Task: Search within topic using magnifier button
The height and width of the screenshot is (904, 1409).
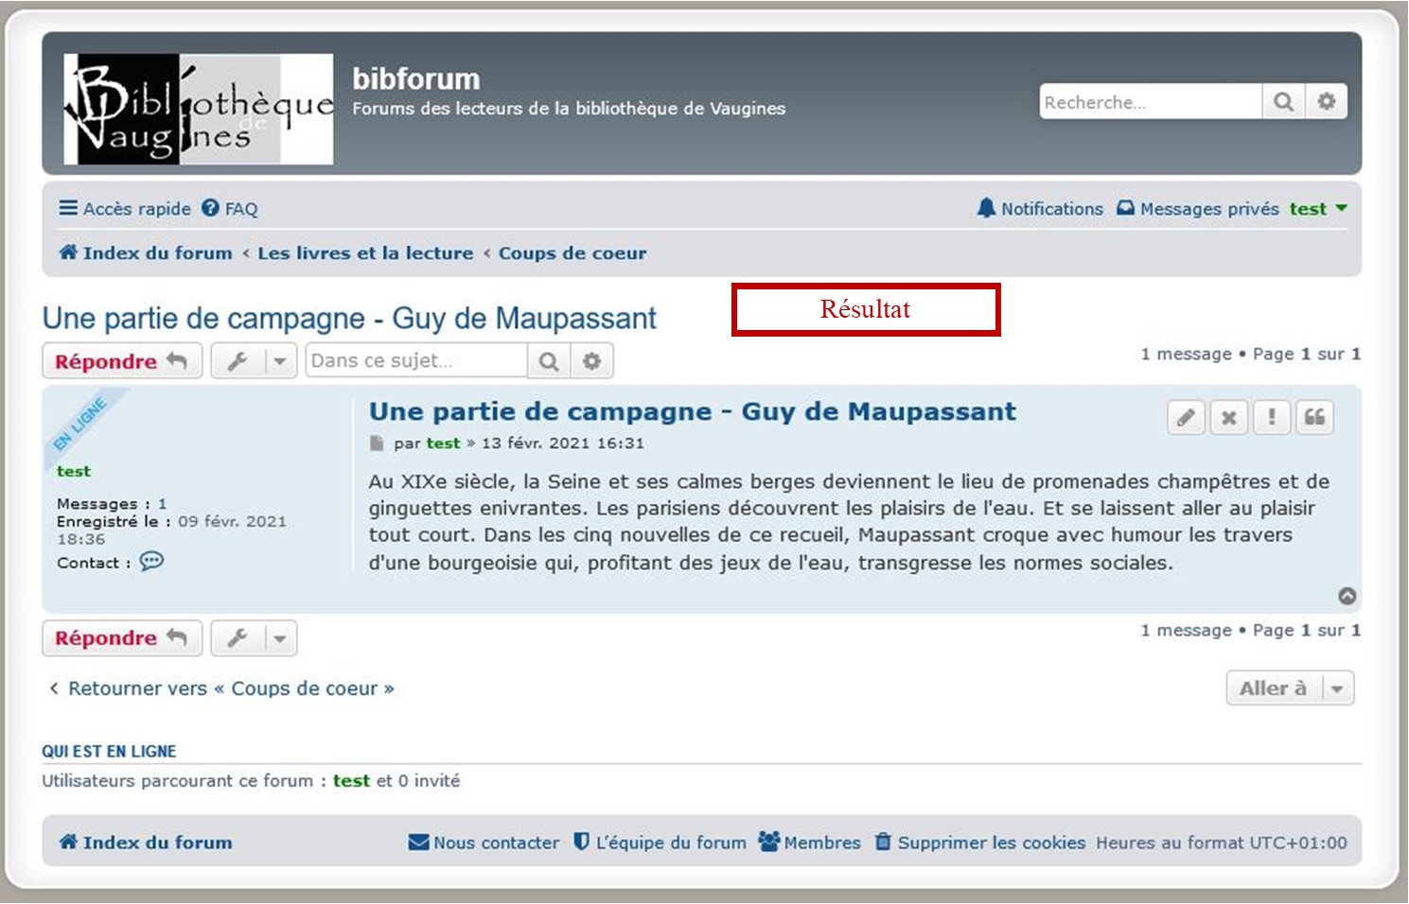Action: [549, 361]
